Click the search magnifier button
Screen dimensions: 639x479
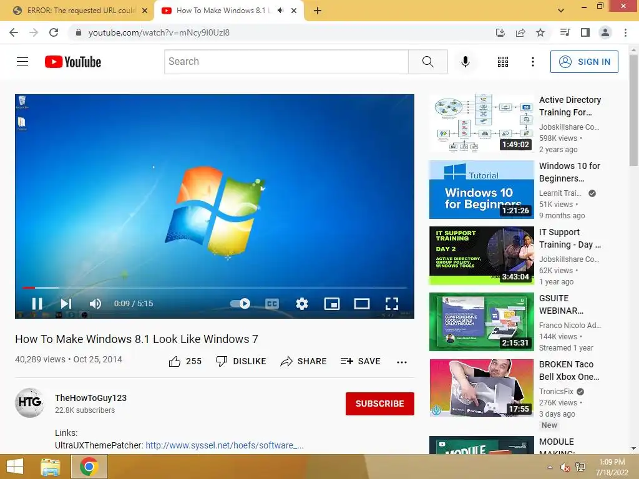pos(428,62)
